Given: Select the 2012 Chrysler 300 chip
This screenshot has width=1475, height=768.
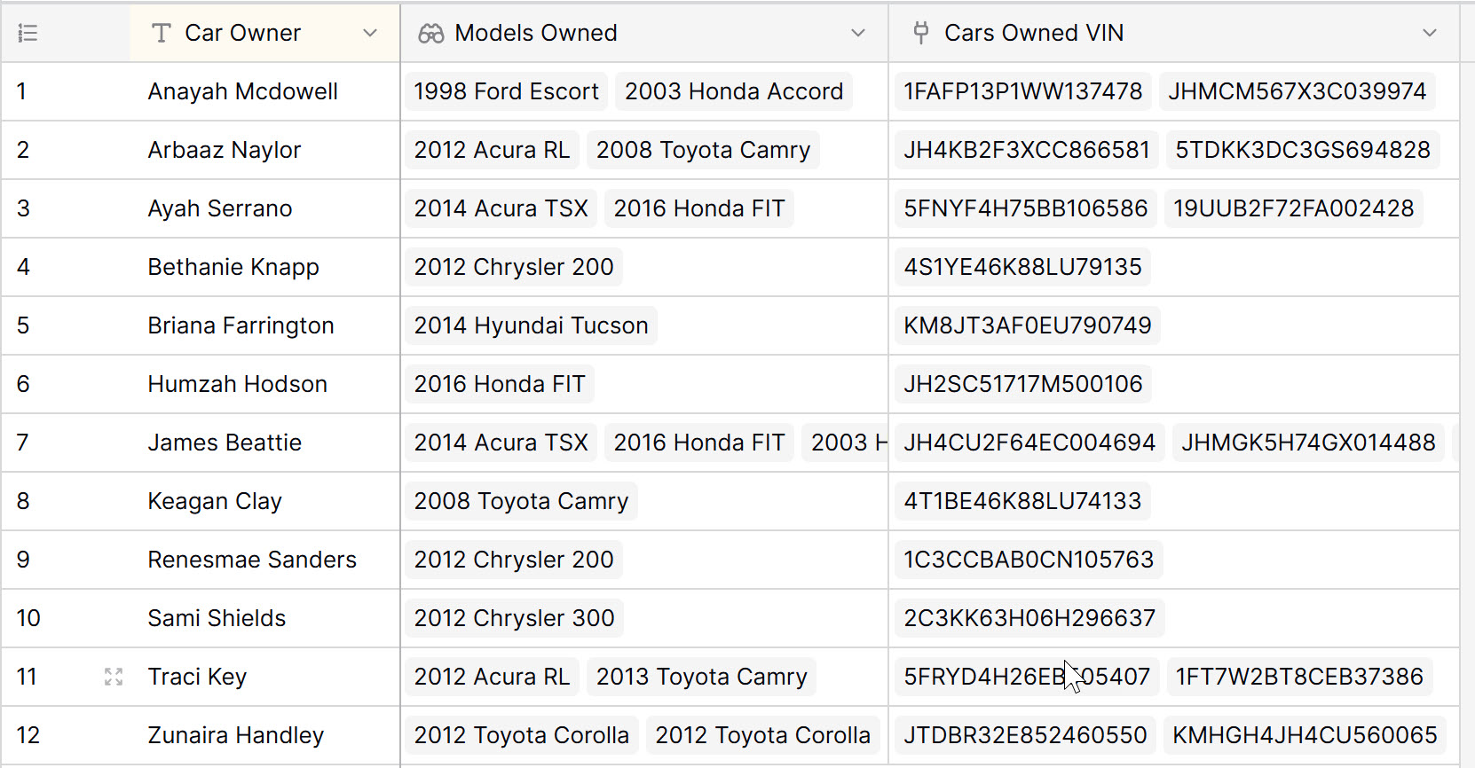Looking at the screenshot, I should click(x=515, y=618).
